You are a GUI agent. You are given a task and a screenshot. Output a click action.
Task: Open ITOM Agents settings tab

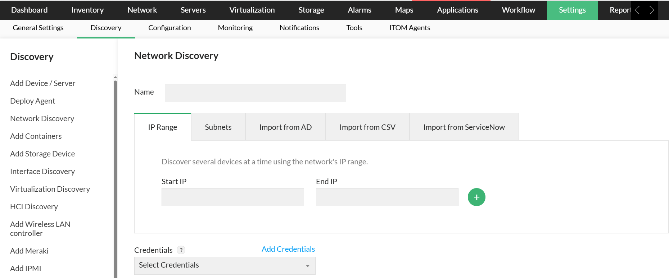[x=410, y=28]
